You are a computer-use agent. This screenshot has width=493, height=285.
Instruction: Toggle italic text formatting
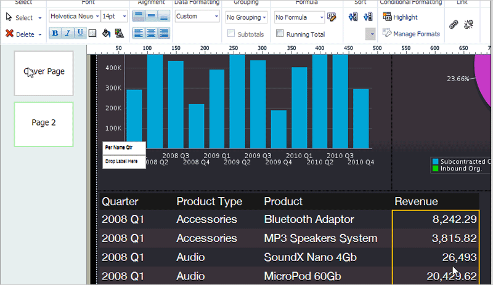(68, 33)
